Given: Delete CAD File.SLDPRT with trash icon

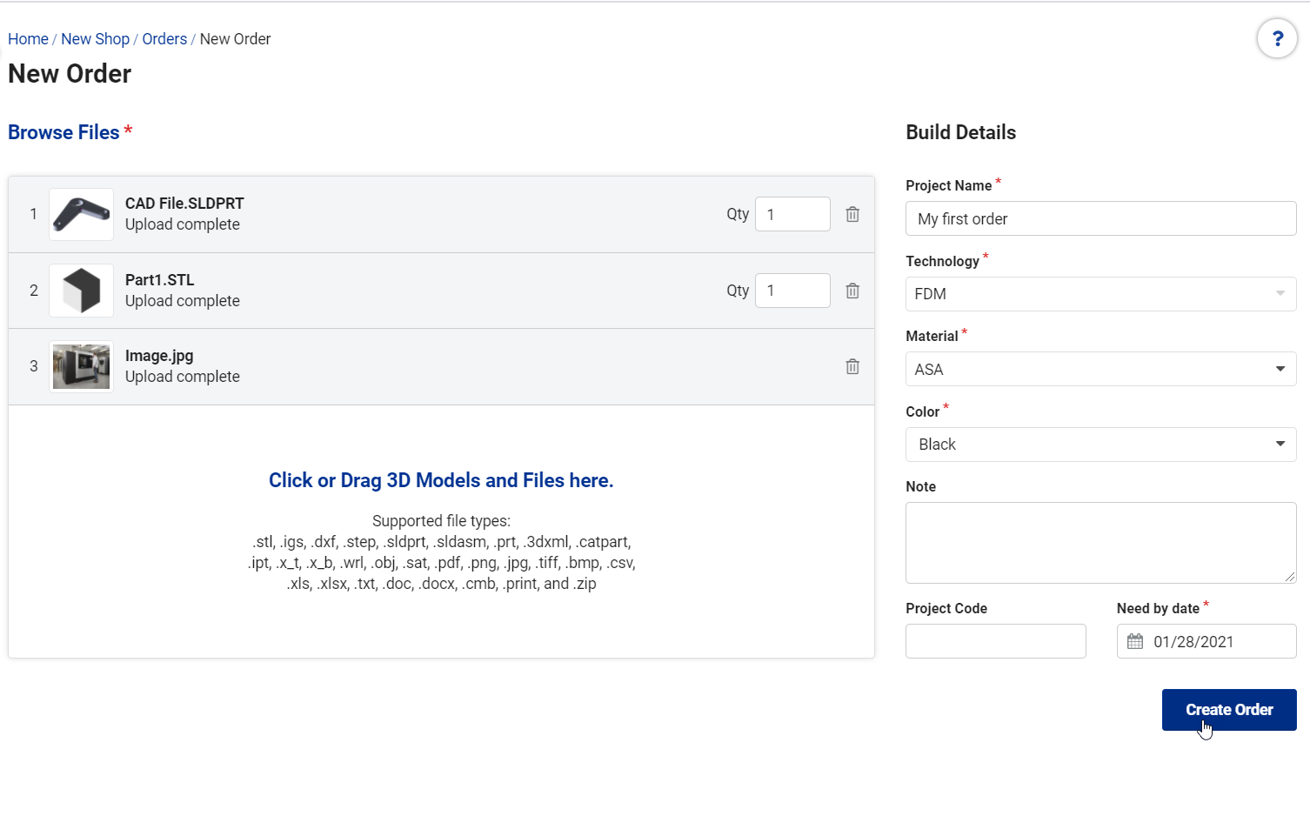Looking at the screenshot, I should pyautogui.click(x=852, y=214).
